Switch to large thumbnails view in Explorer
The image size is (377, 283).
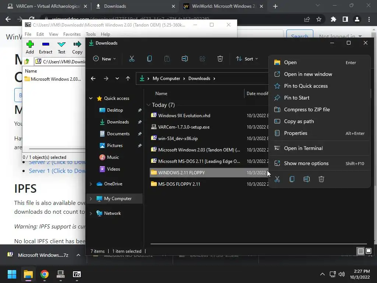pos(369,251)
